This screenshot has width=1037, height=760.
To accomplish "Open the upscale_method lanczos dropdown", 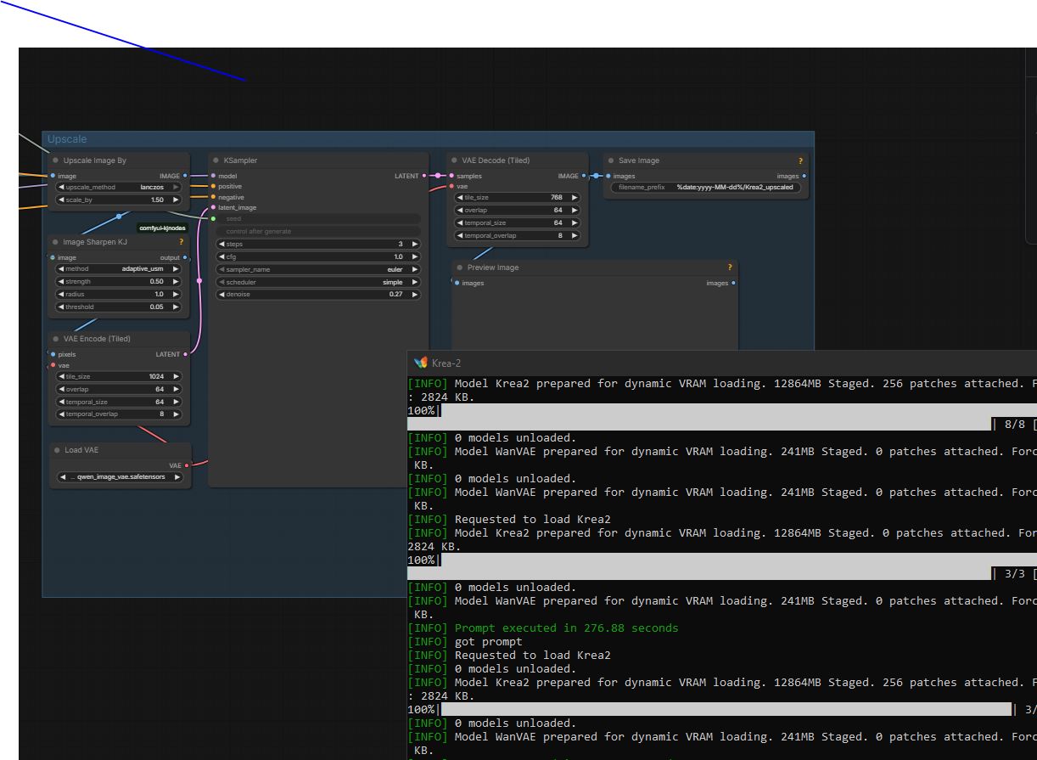I will pyautogui.click(x=119, y=187).
